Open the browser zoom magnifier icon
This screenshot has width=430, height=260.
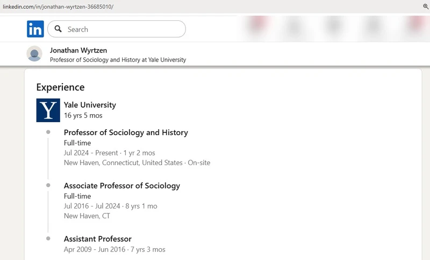click(426, 6)
